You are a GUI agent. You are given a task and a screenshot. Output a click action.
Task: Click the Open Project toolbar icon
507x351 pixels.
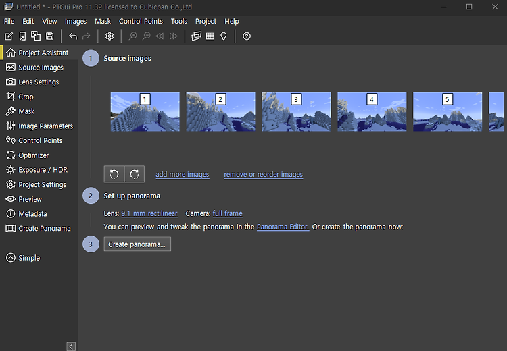pos(22,36)
